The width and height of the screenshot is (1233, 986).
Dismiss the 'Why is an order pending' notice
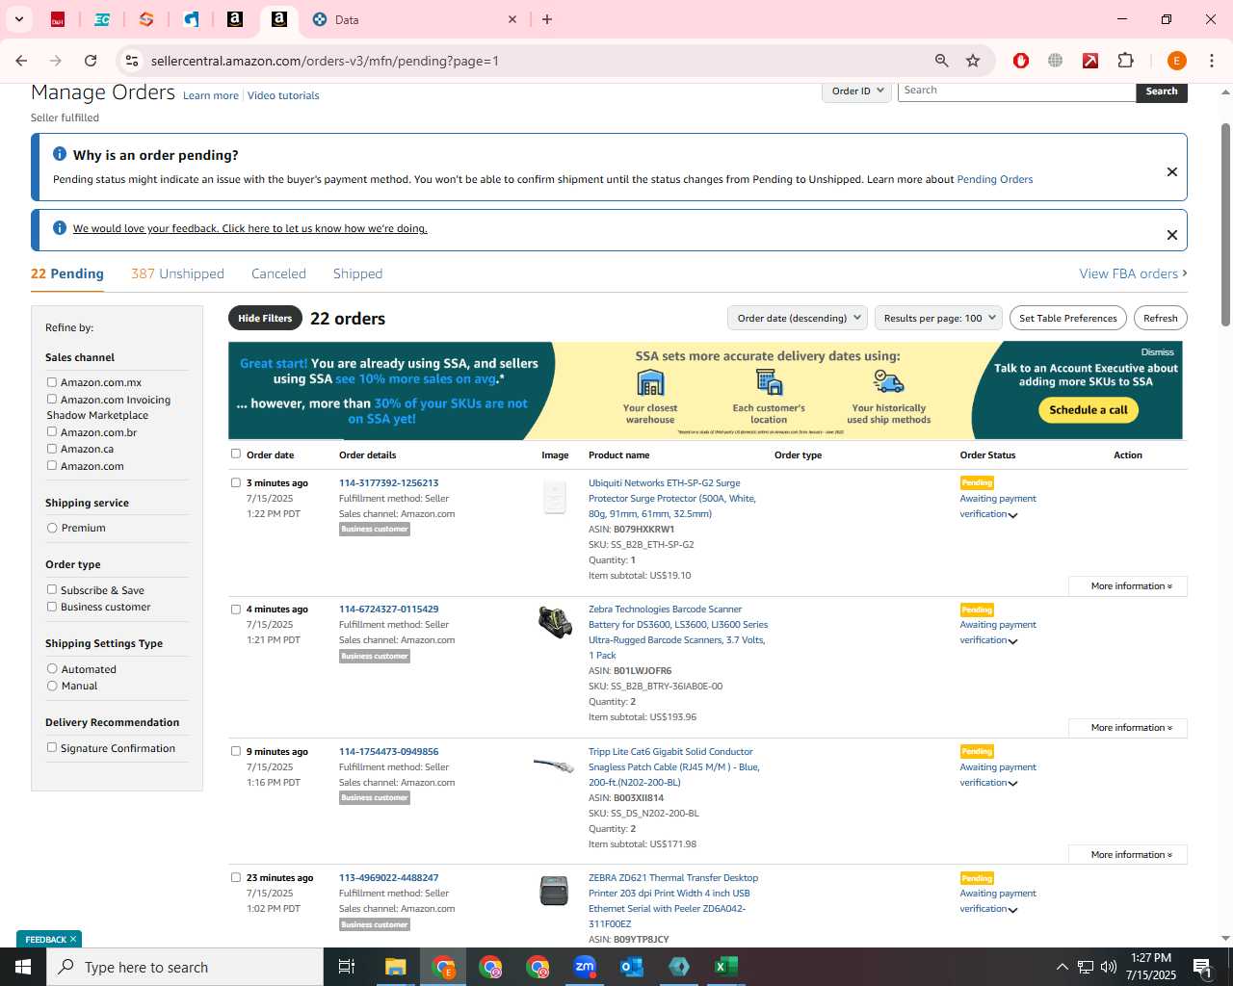1172,171
